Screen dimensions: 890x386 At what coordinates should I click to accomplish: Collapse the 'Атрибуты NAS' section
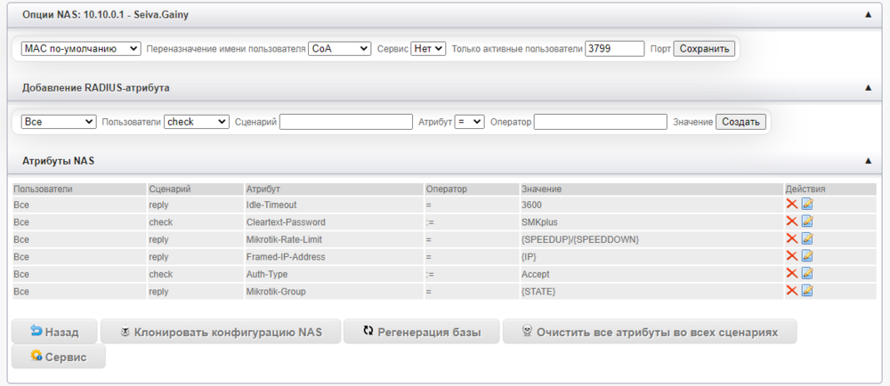(868, 161)
